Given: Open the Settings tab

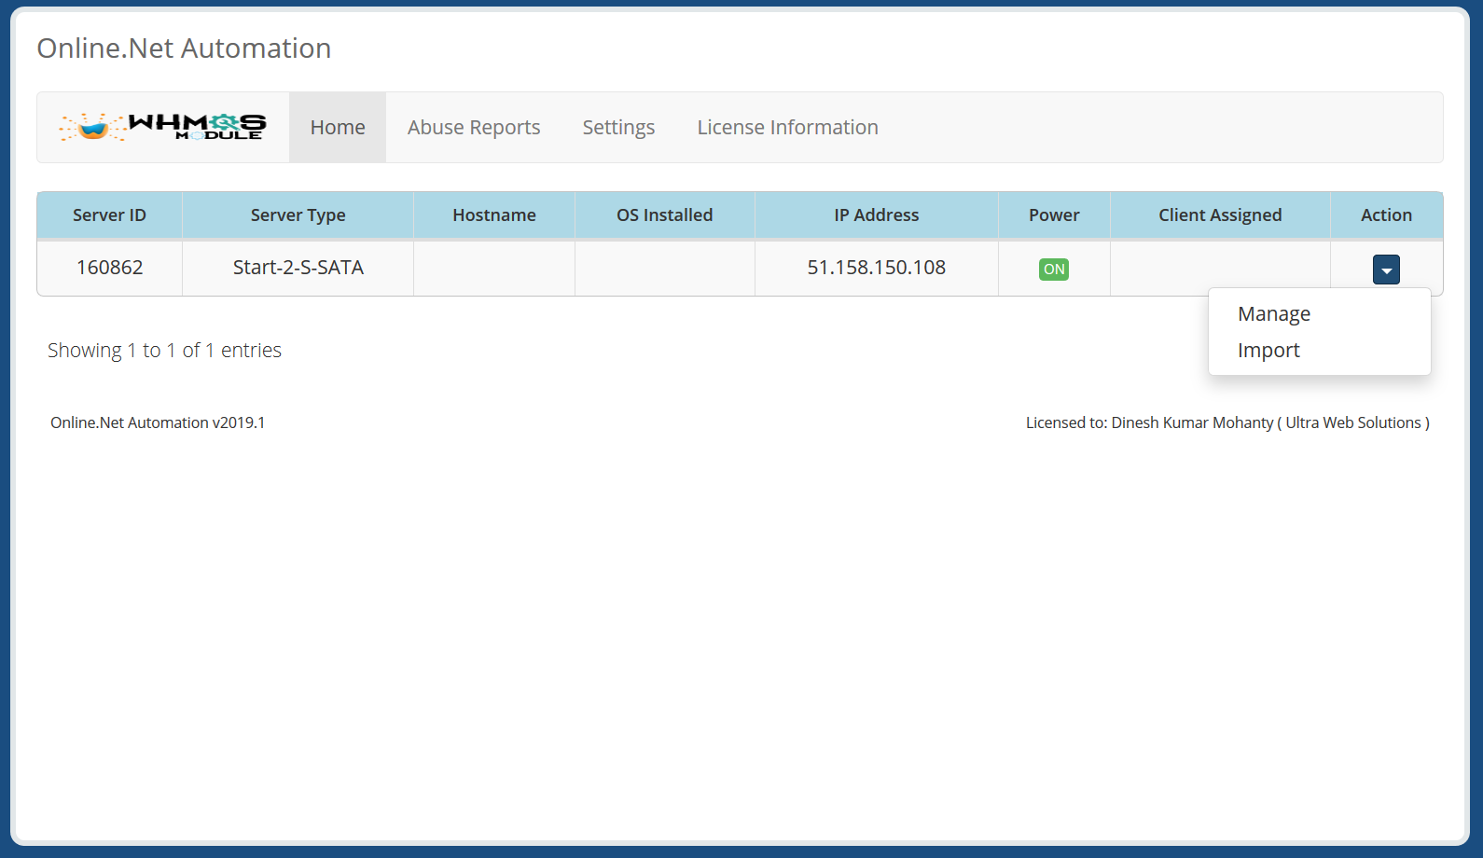Looking at the screenshot, I should 618,127.
